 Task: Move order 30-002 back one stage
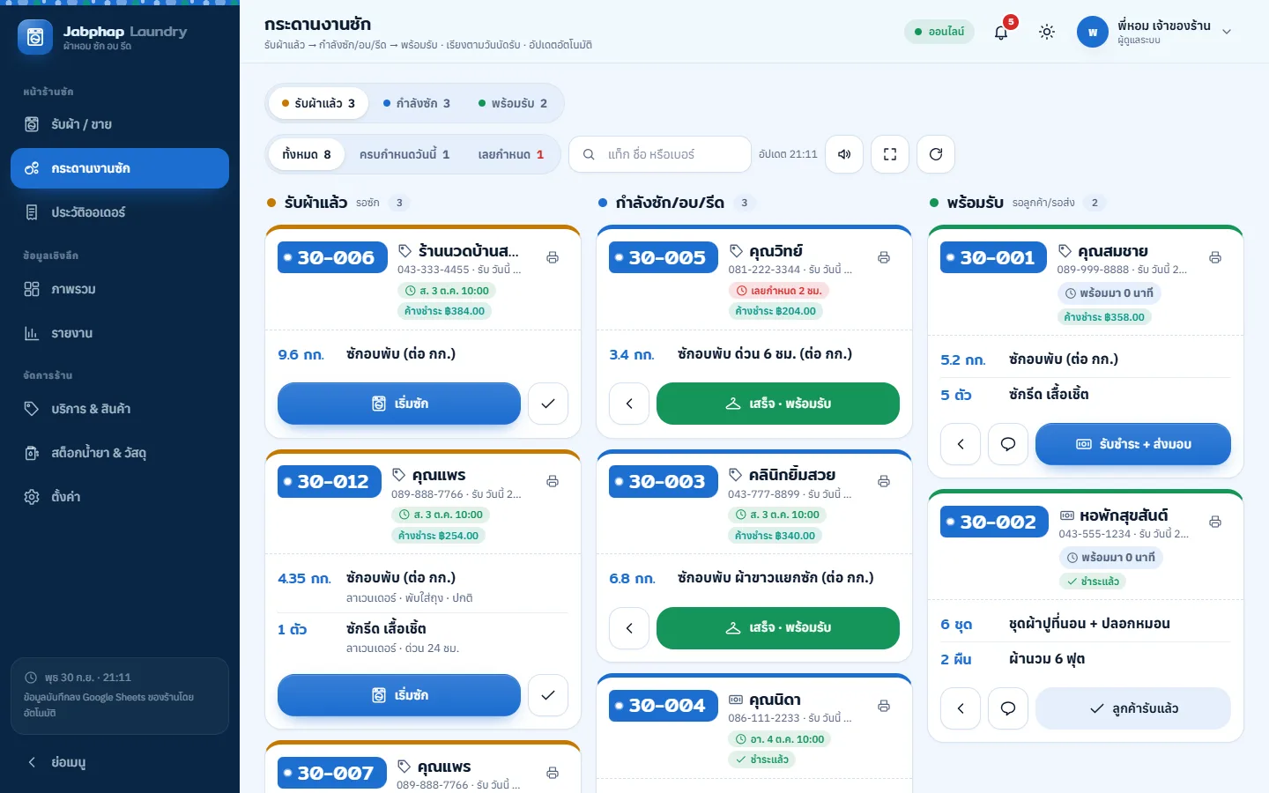pyautogui.click(x=961, y=708)
